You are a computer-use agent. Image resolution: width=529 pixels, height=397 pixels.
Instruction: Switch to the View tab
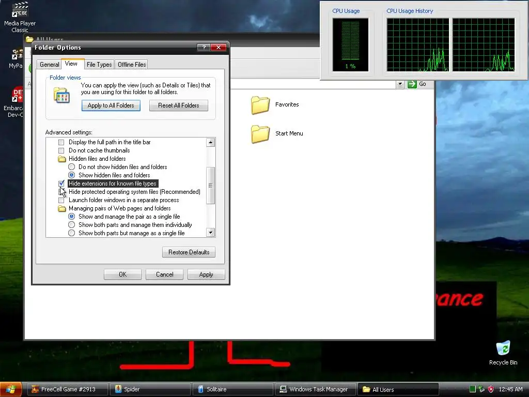[71, 64]
